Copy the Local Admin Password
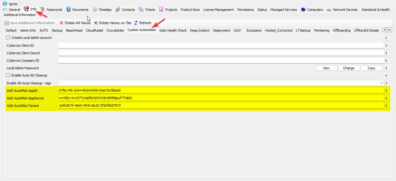Image resolution: width=396 pixels, height=181 pixels. click(371, 68)
